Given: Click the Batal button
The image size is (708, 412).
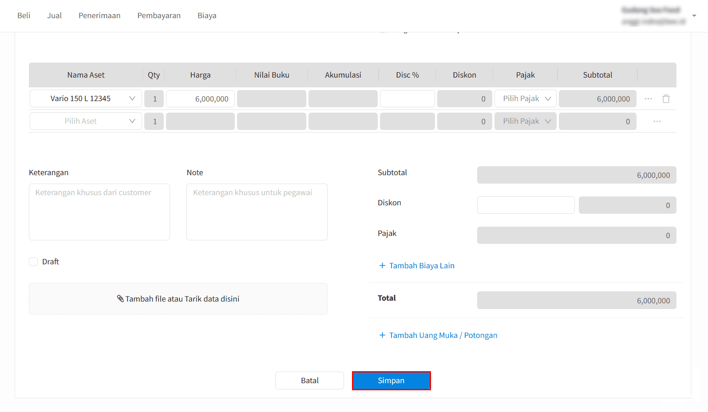Looking at the screenshot, I should (309, 381).
